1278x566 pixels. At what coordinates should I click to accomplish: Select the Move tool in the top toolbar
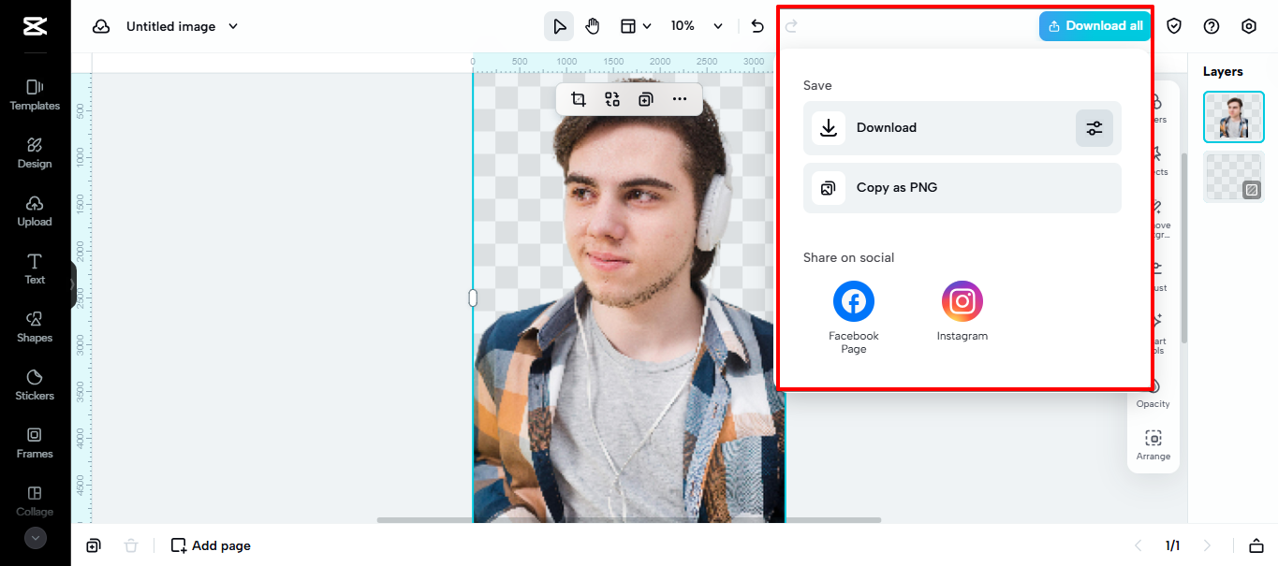558,26
